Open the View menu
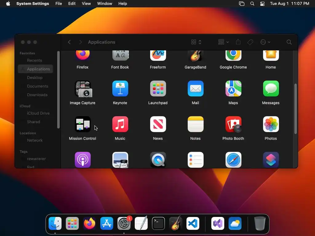The image size is (315, 236). 86,3
